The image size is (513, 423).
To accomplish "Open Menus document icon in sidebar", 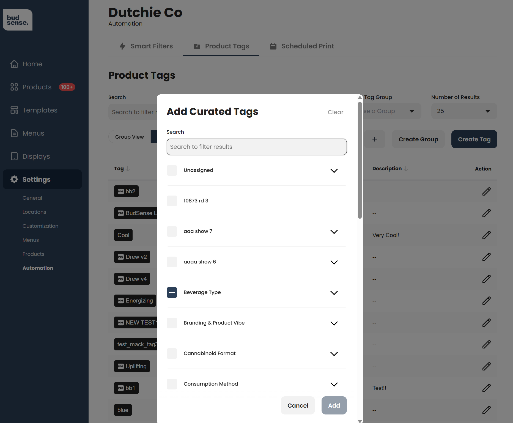I will 14,133.
